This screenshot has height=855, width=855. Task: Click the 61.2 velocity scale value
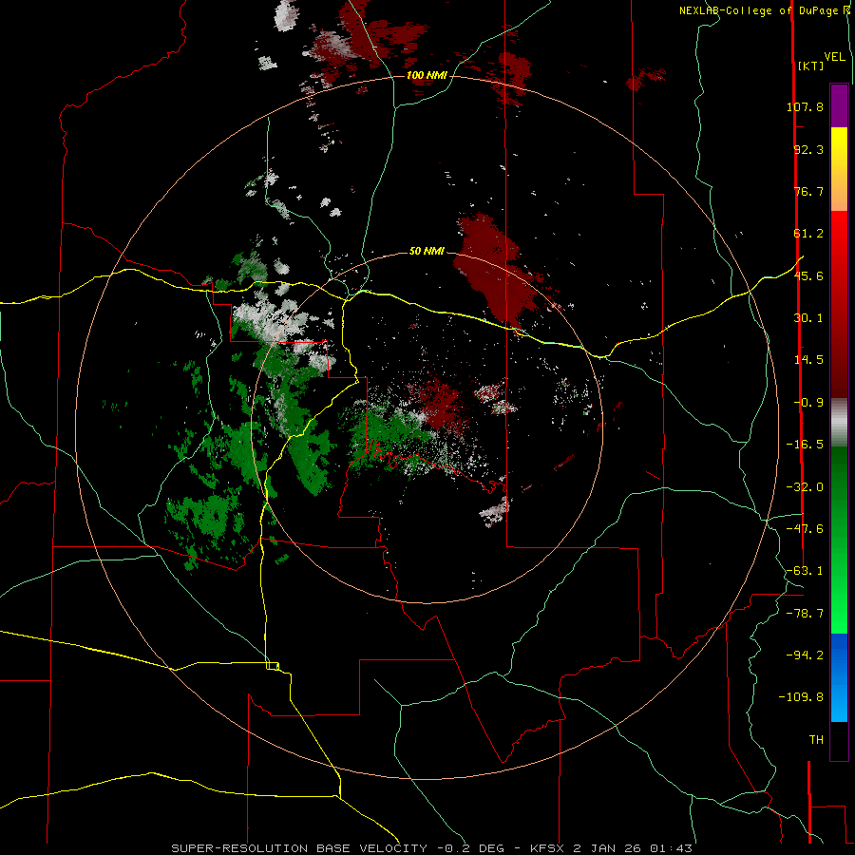pos(808,234)
